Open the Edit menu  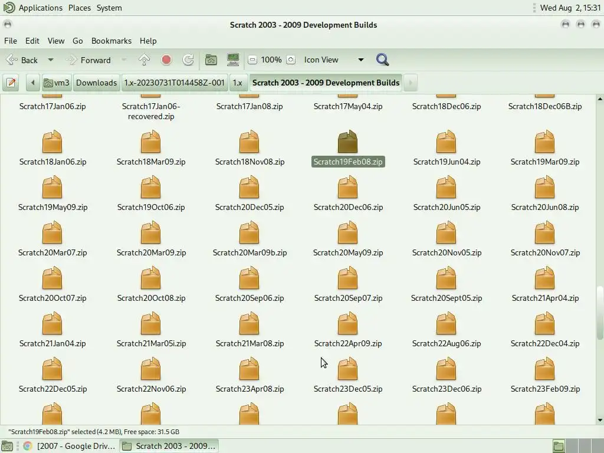pyautogui.click(x=32, y=41)
